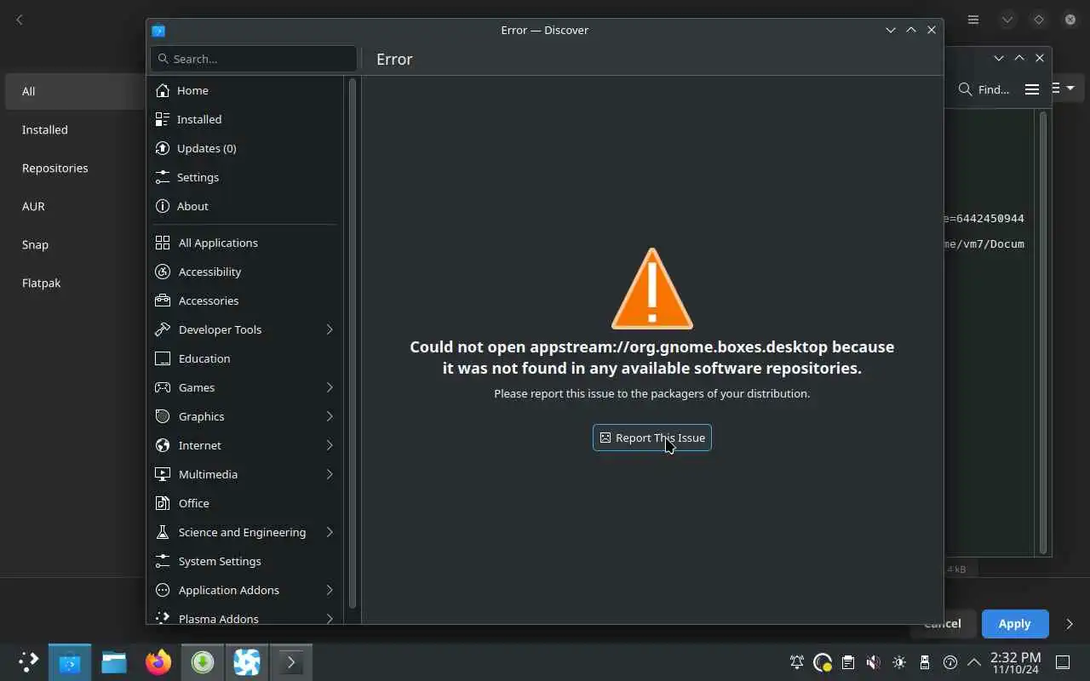
Task: Open About entry in Discover
Action: pos(246,206)
